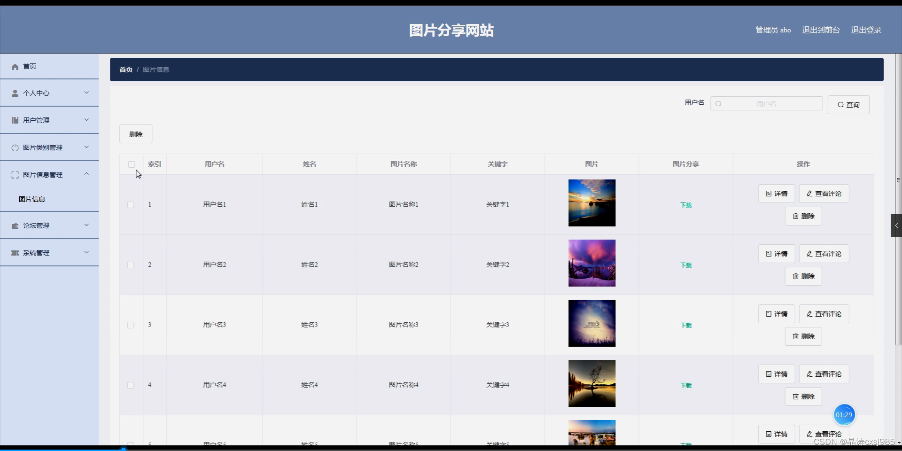Click the 论坛管理 sidebar icon
Image resolution: width=902 pixels, height=451 pixels.
point(15,225)
